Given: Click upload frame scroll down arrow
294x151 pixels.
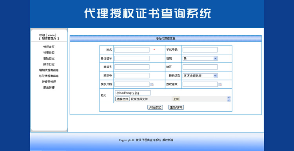Looking at the screenshot, I should tap(229, 100).
